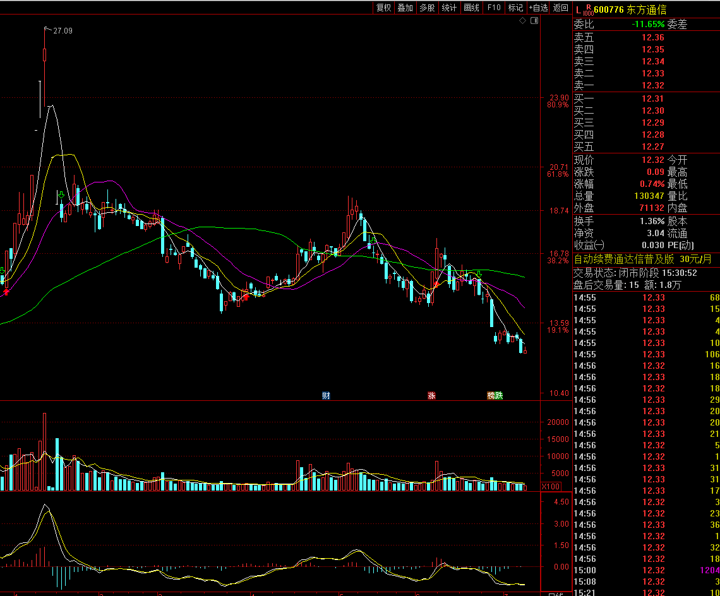Select the 买一 12.31 quote row

pos(646,98)
